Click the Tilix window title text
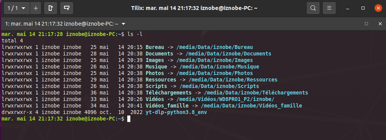 coord(194,8)
